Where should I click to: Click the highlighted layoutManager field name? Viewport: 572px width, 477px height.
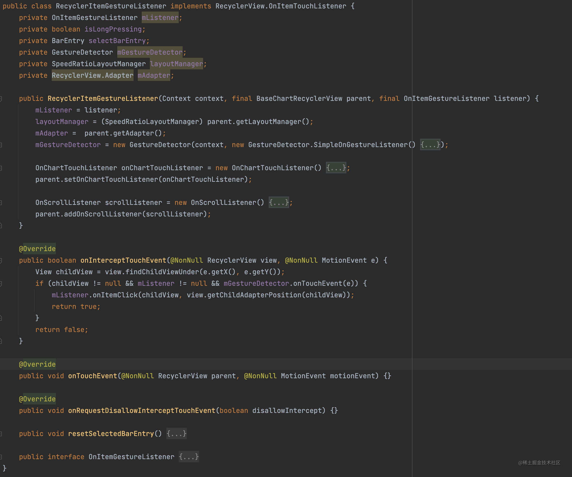[177, 64]
